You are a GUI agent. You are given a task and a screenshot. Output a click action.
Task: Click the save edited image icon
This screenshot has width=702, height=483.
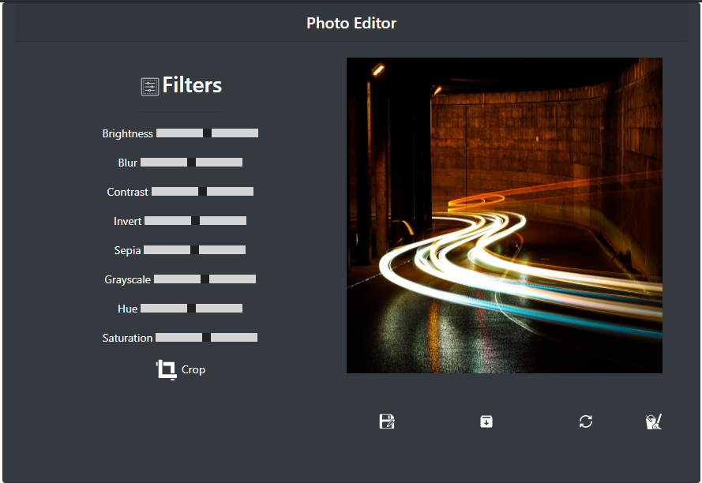pyautogui.click(x=387, y=421)
